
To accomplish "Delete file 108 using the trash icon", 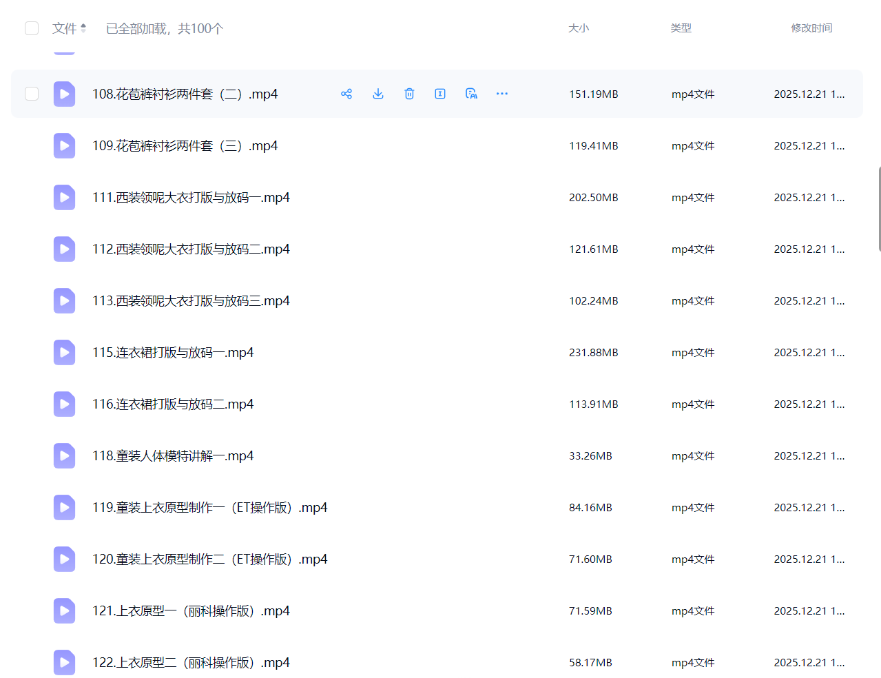I will 409,94.
